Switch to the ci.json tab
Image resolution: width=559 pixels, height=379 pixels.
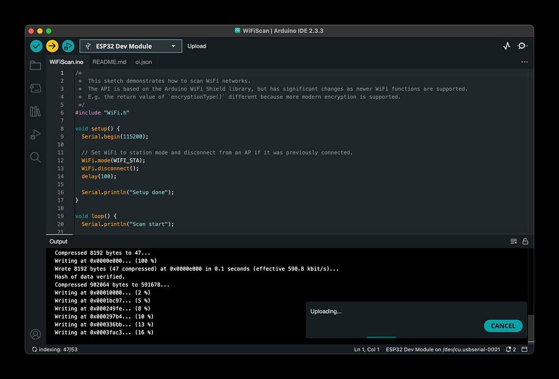(144, 62)
